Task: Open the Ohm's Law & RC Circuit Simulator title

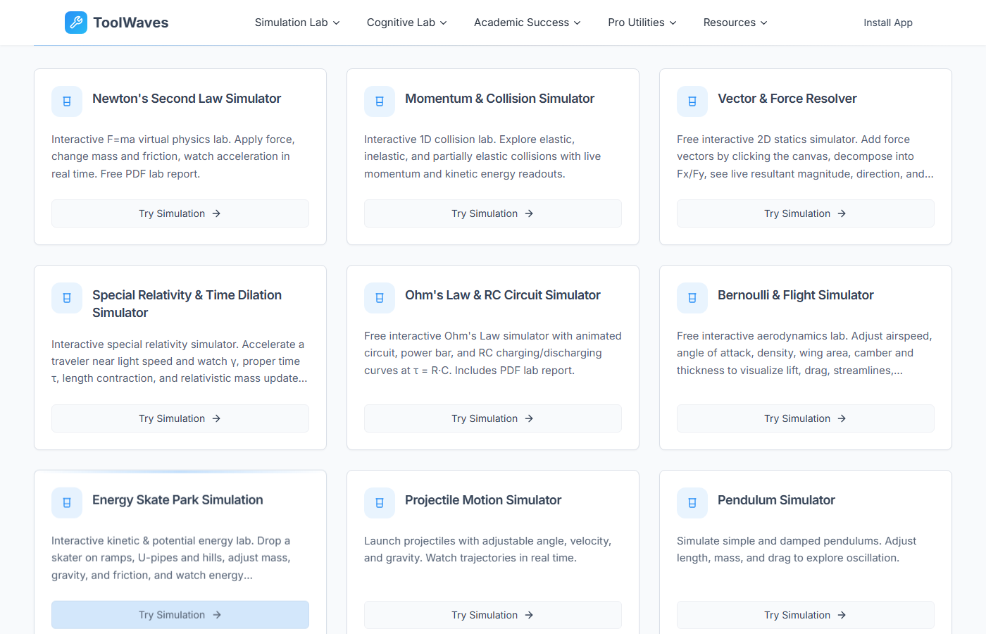Action: pyautogui.click(x=503, y=295)
